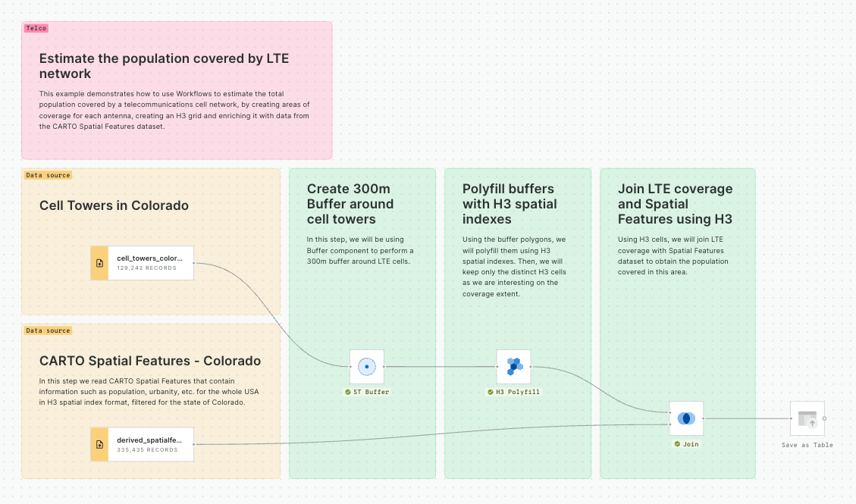856x504 pixels.
Task: Click the Save as Table label
Action: [807, 445]
